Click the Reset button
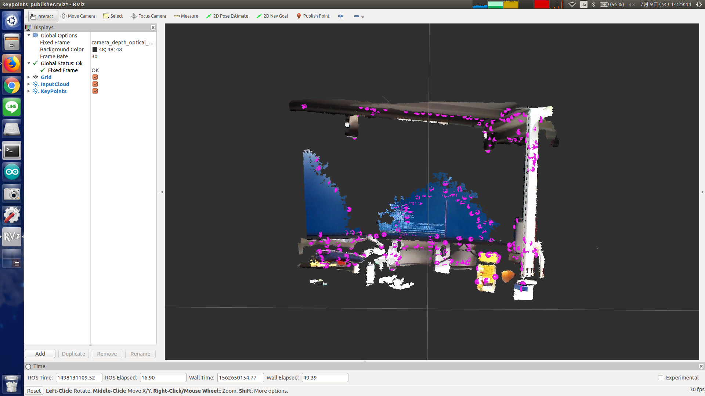Viewport: 705px width, 396px height. (x=34, y=391)
